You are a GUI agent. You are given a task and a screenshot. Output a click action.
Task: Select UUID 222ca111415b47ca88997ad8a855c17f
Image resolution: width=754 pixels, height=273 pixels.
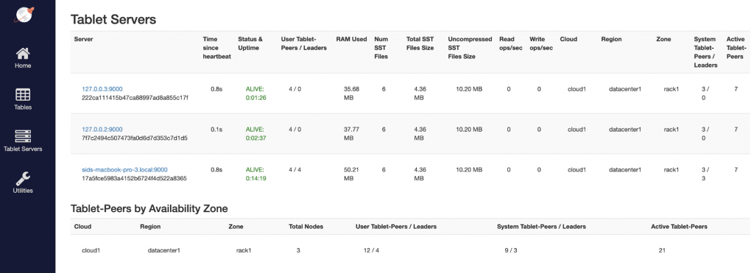pyautogui.click(x=135, y=98)
